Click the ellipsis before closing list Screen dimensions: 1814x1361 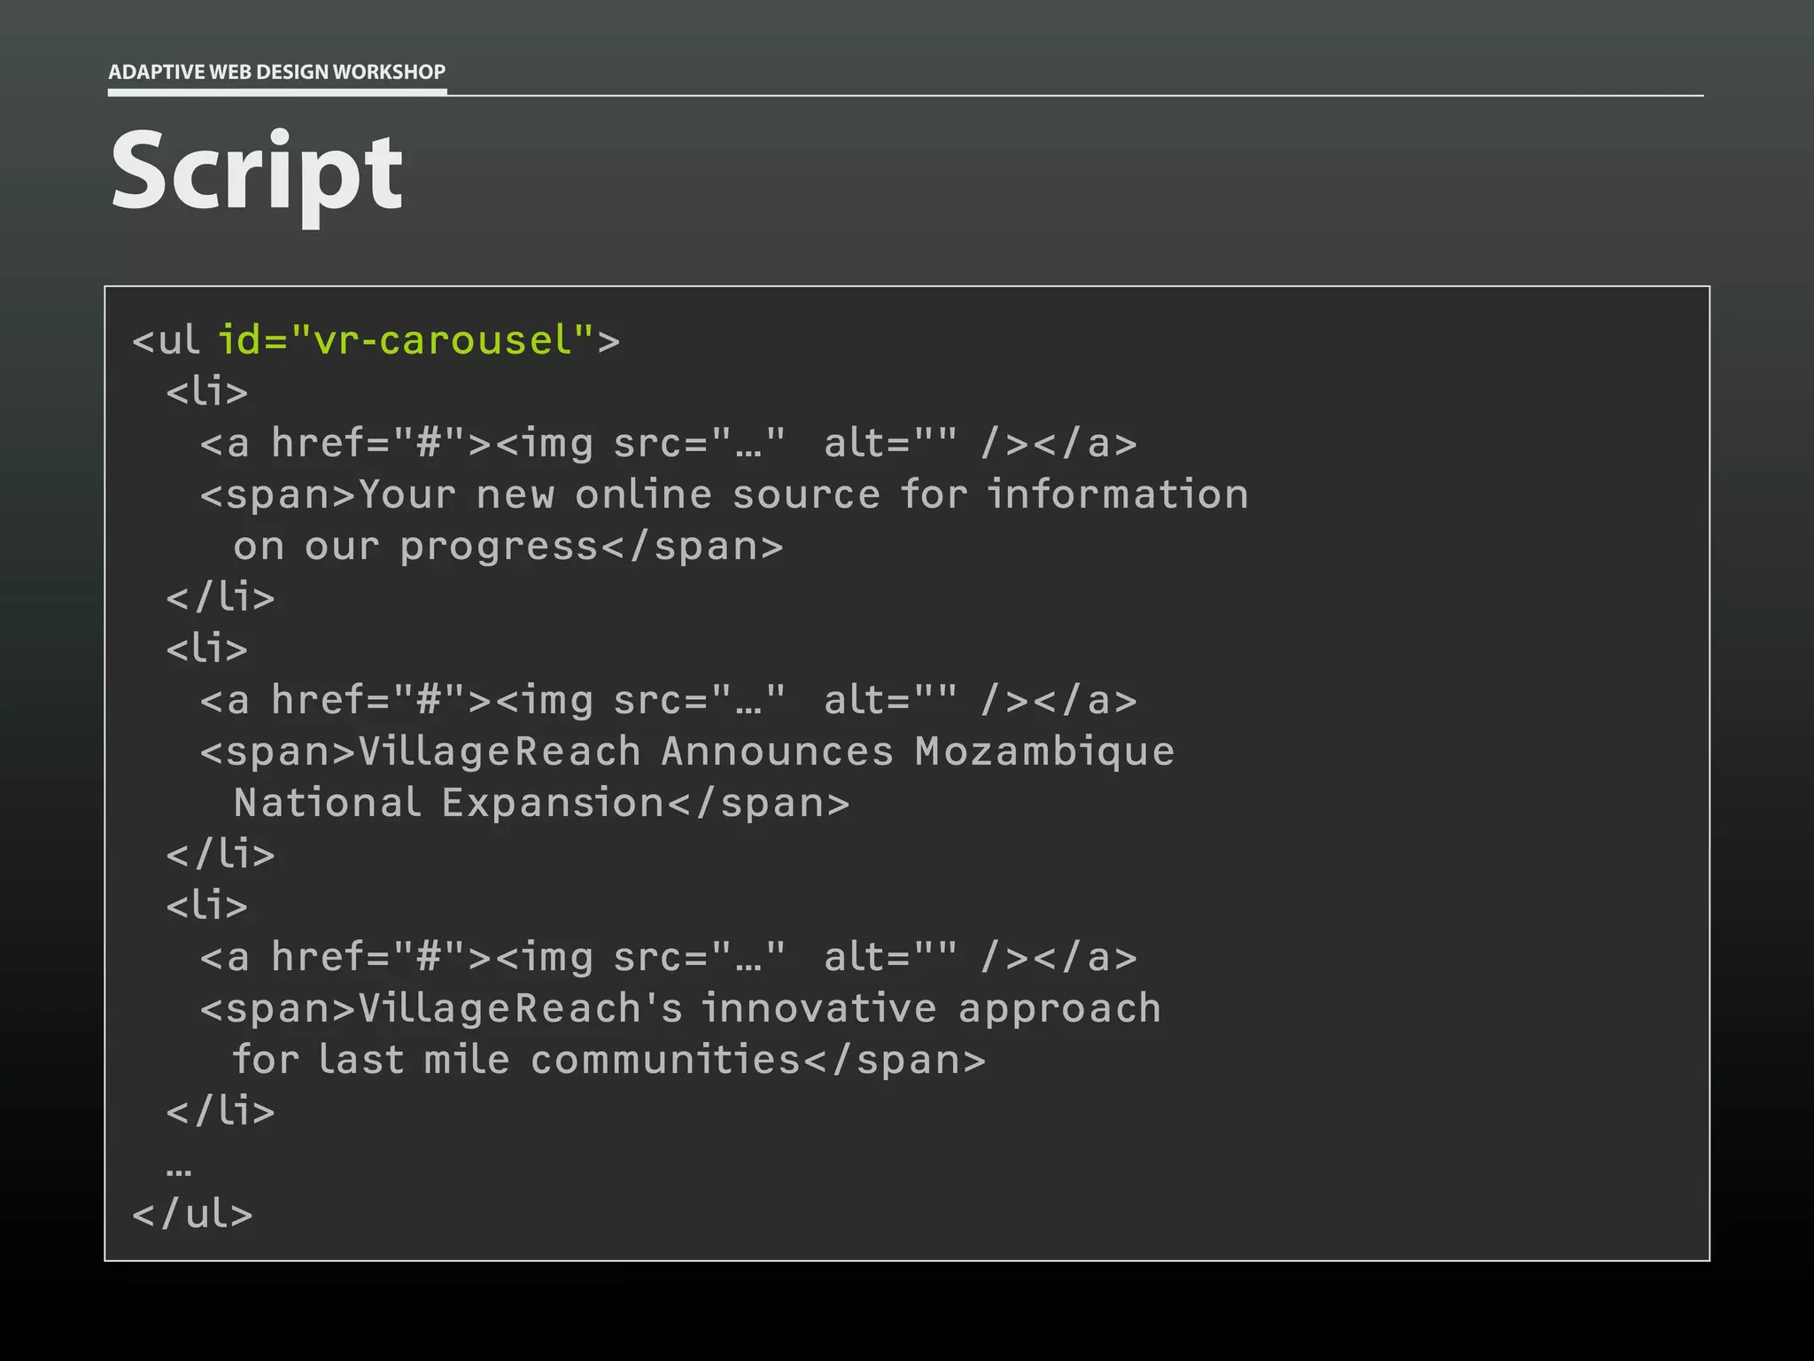pyautogui.click(x=178, y=1171)
